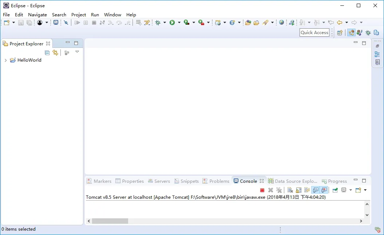Click the Suspend pause icon
Image resolution: width=384 pixels, height=235 pixels.
(86, 22)
